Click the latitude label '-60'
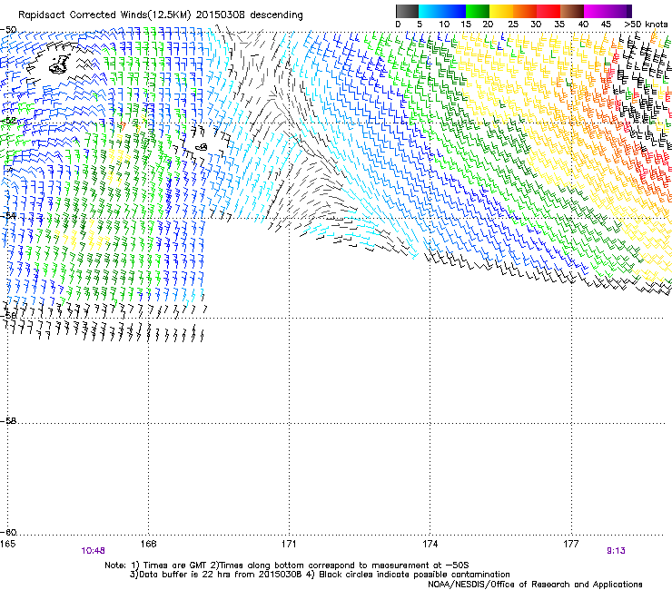This screenshot has height=590, width=672. tap(8, 532)
